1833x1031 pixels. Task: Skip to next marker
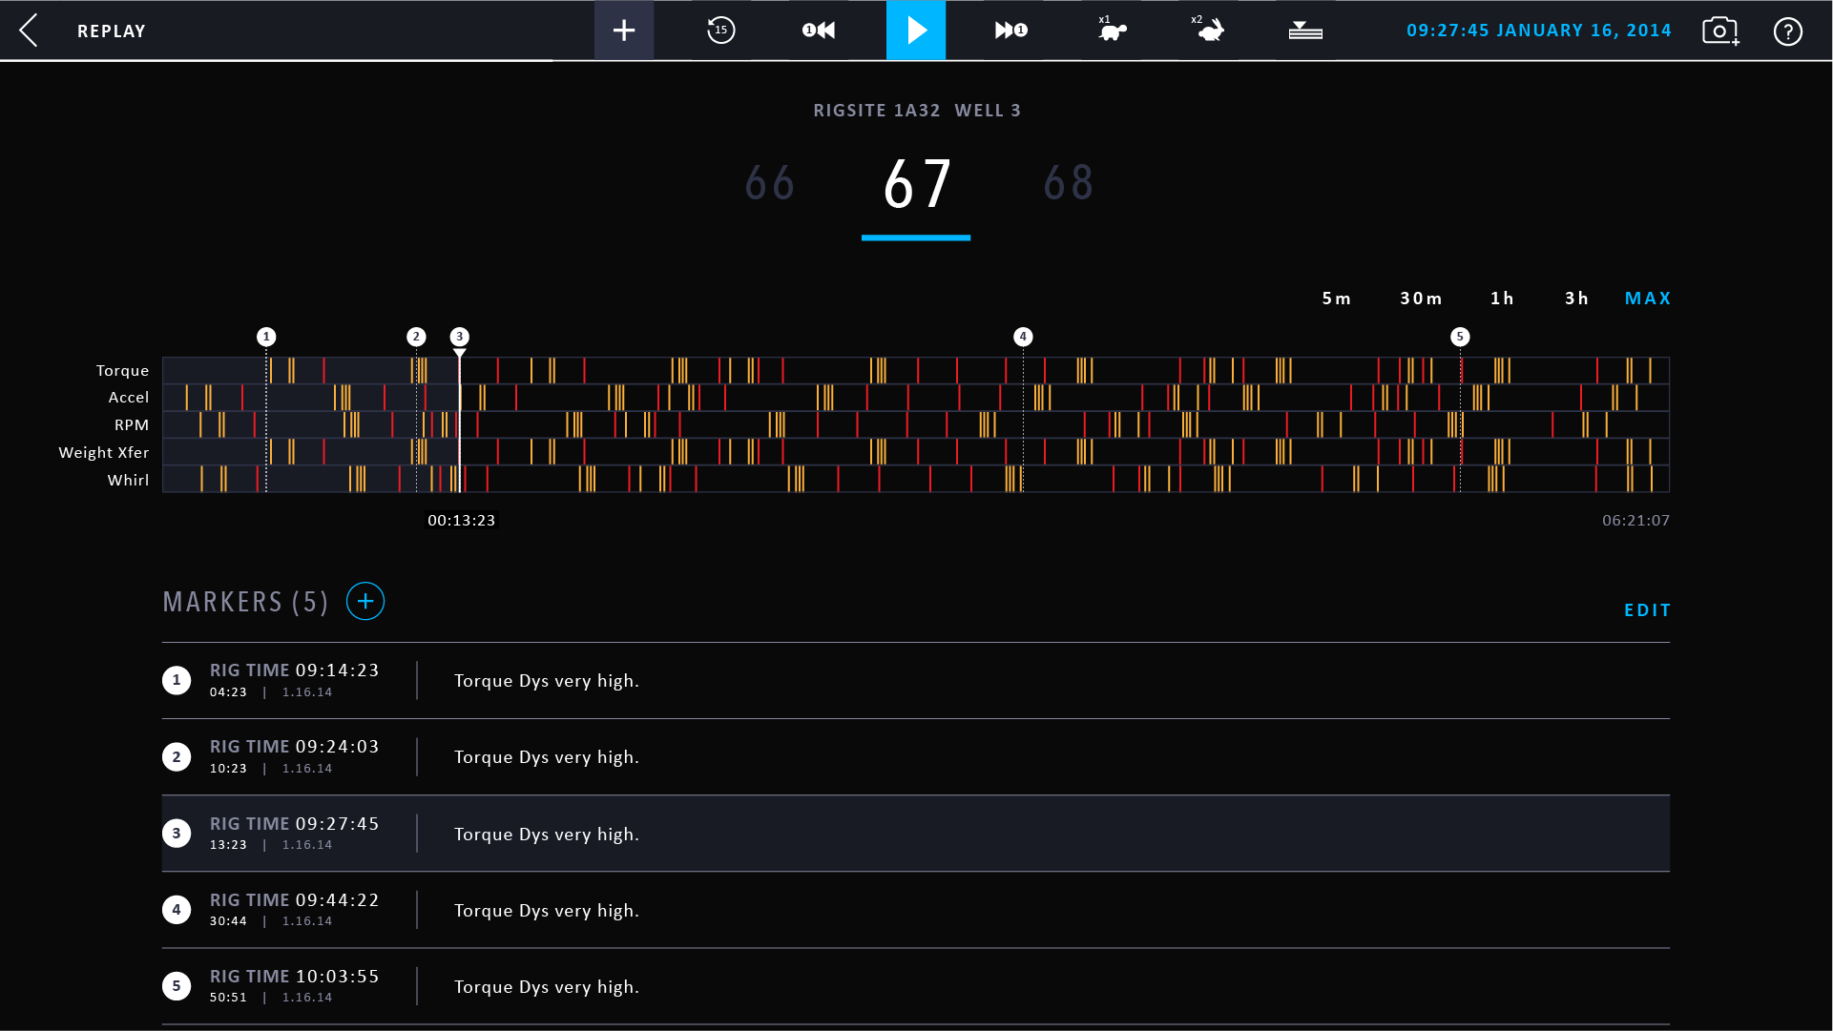coord(1011,31)
